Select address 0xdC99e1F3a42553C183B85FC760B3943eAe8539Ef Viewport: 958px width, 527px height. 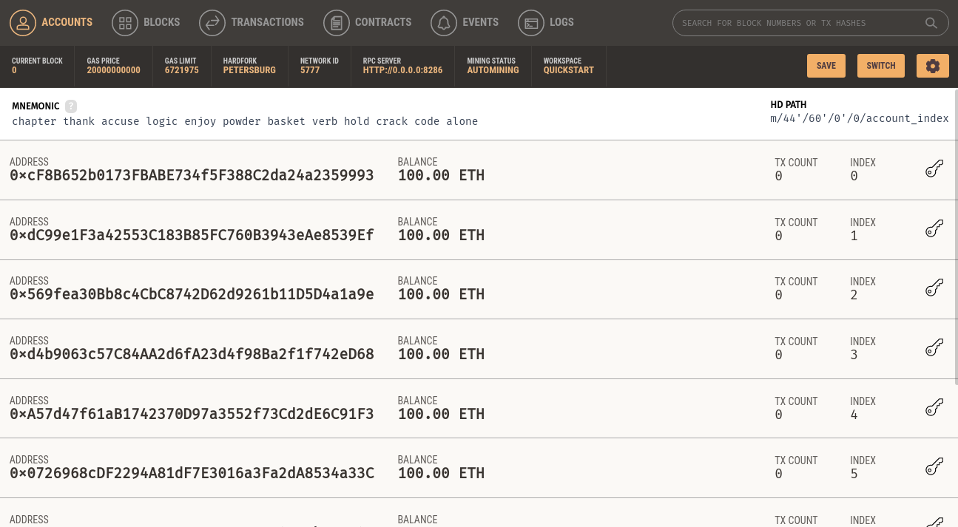coord(192,235)
